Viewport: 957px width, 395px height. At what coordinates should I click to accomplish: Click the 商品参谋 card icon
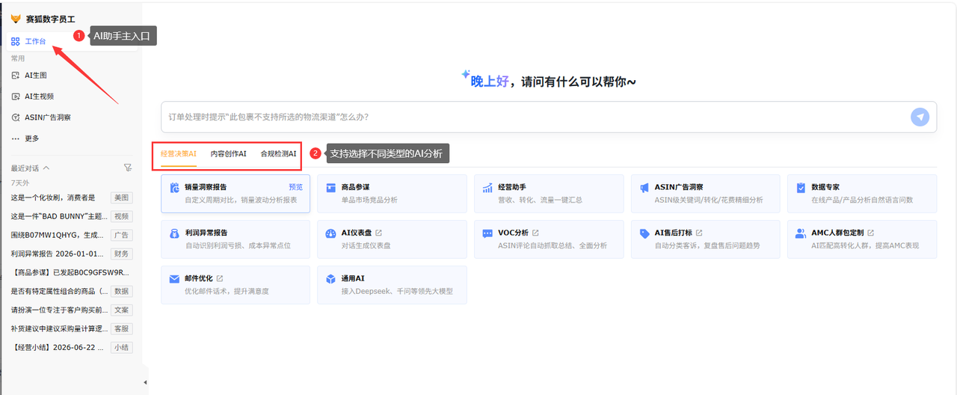(x=330, y=188)
